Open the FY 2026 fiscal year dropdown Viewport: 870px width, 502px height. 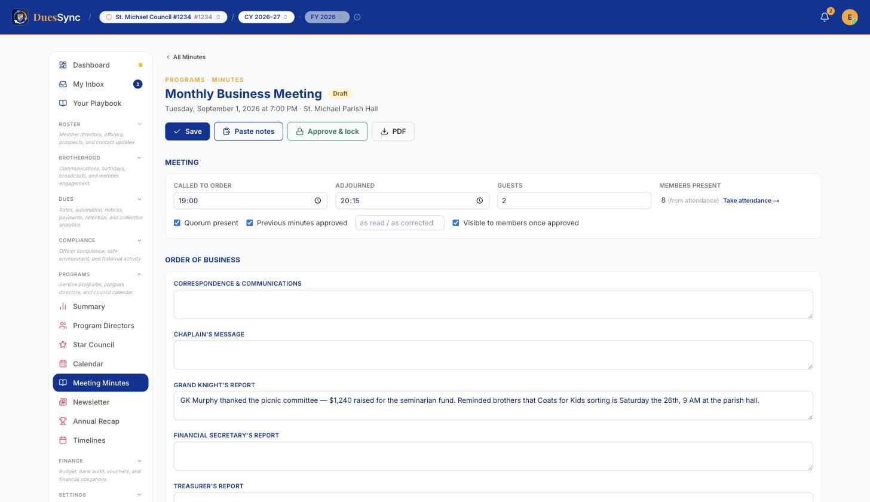pyautogui.click(x=327, y=17)
